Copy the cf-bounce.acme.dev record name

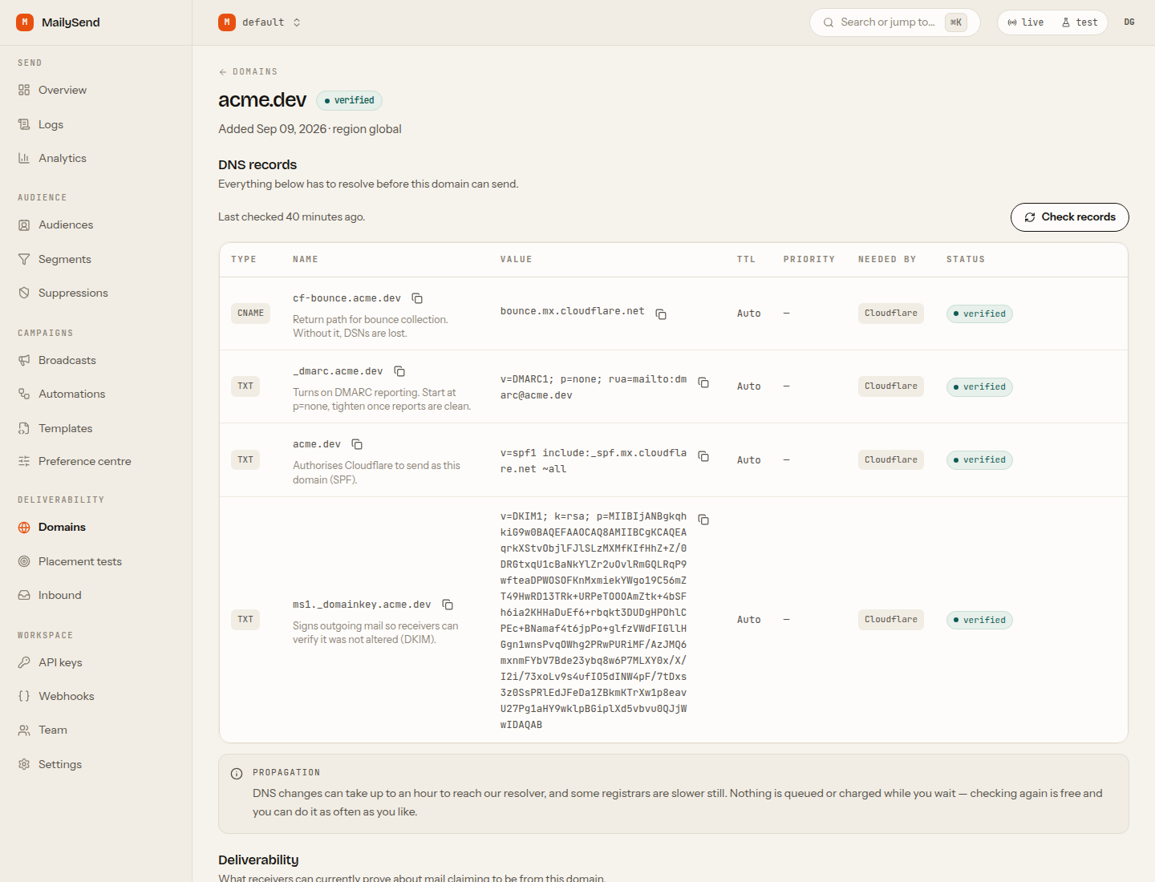point(417,298)
